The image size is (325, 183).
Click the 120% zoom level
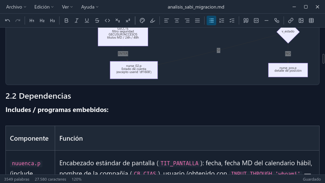click(x=77, y=179)
